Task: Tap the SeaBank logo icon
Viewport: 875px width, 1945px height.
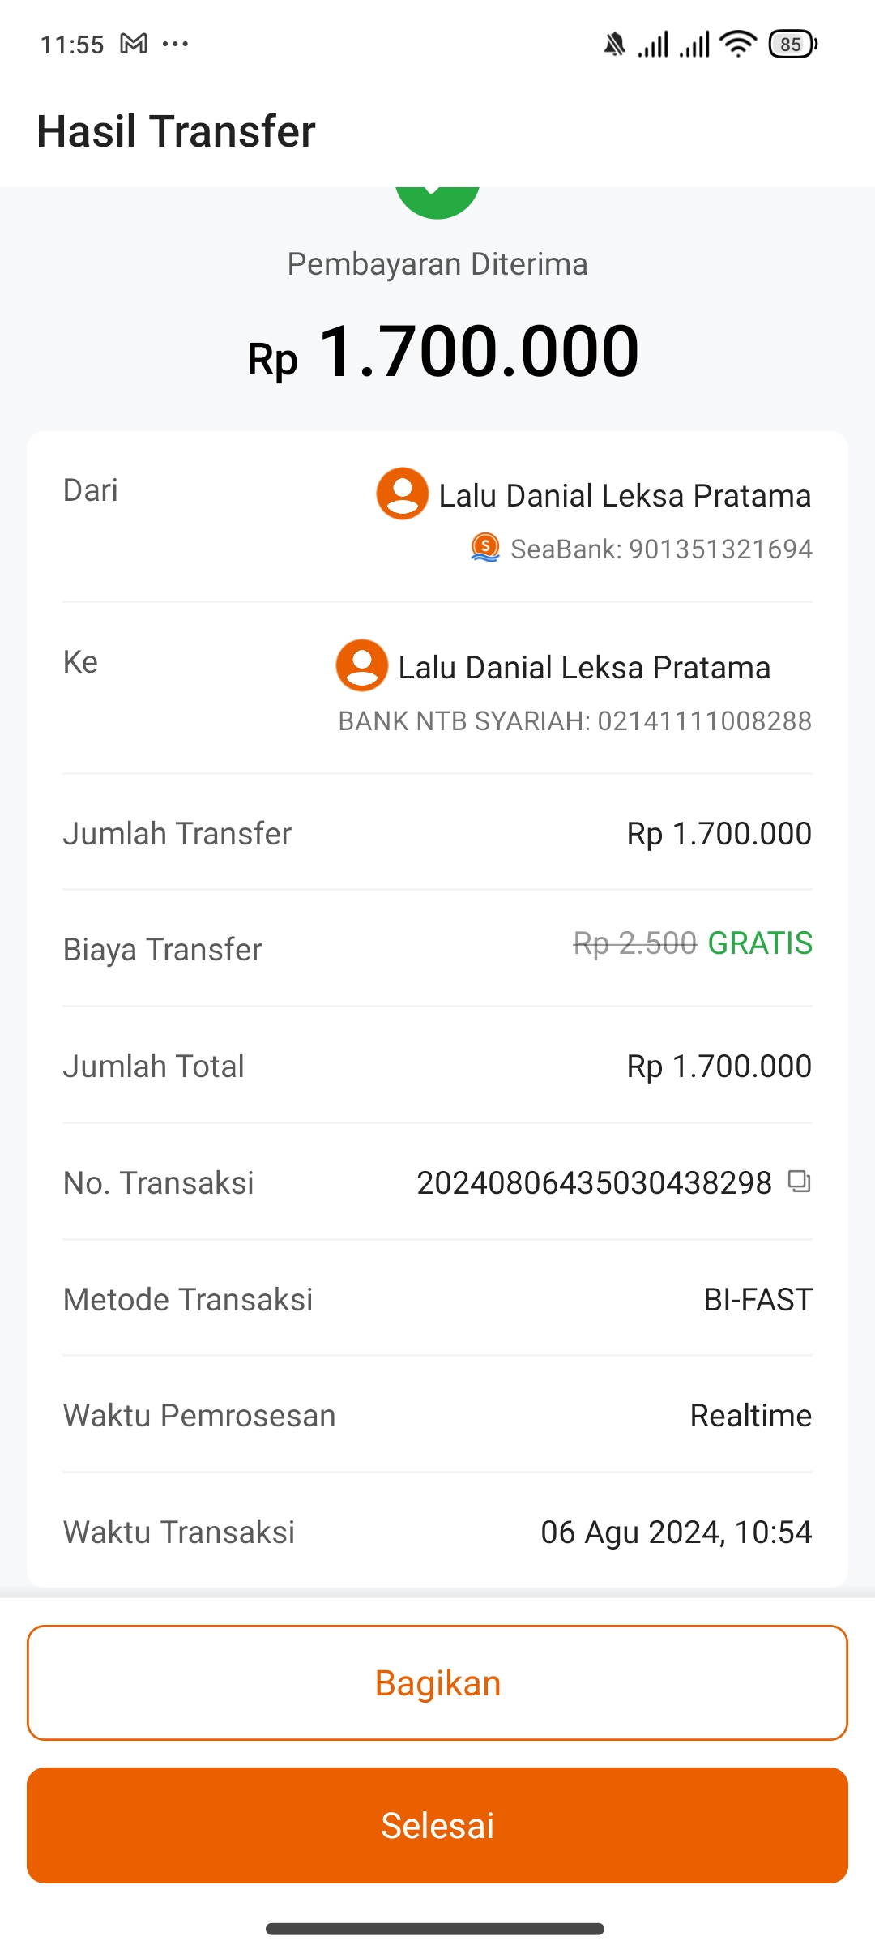Action: (485, 548)
